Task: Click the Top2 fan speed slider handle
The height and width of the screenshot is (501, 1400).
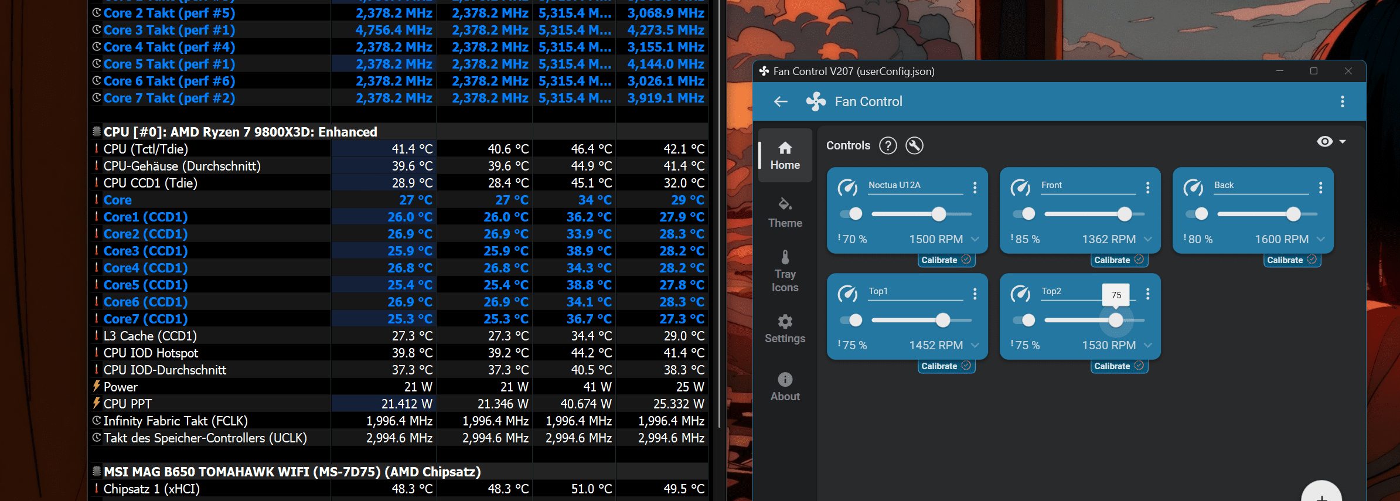Action: [x=1116, y=320]
